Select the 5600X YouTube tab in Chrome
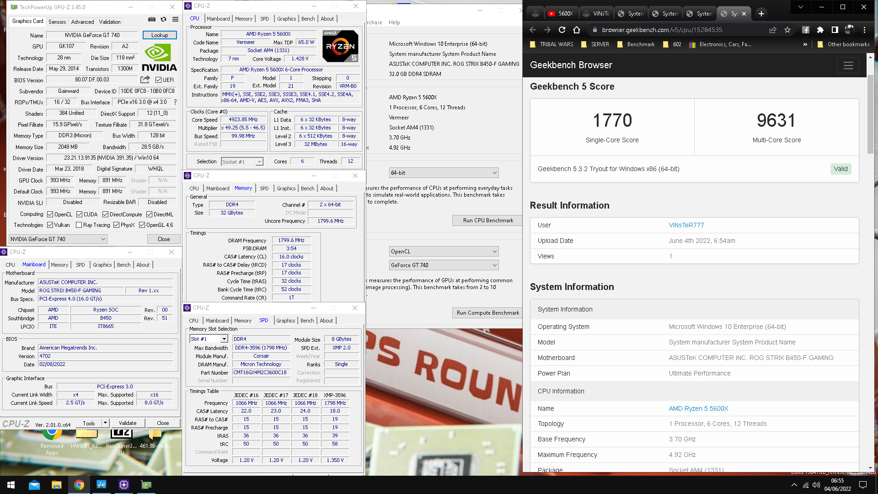This screenshot has height=494, width=878. click(562, 14)
